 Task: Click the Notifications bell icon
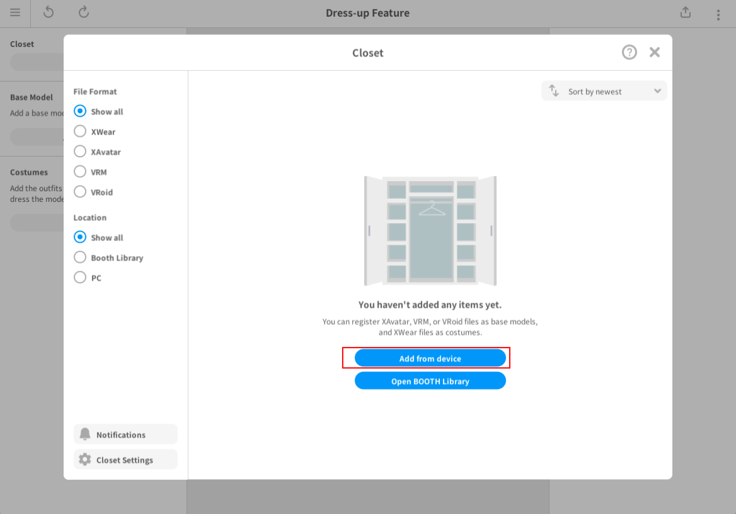coord(85,434)
